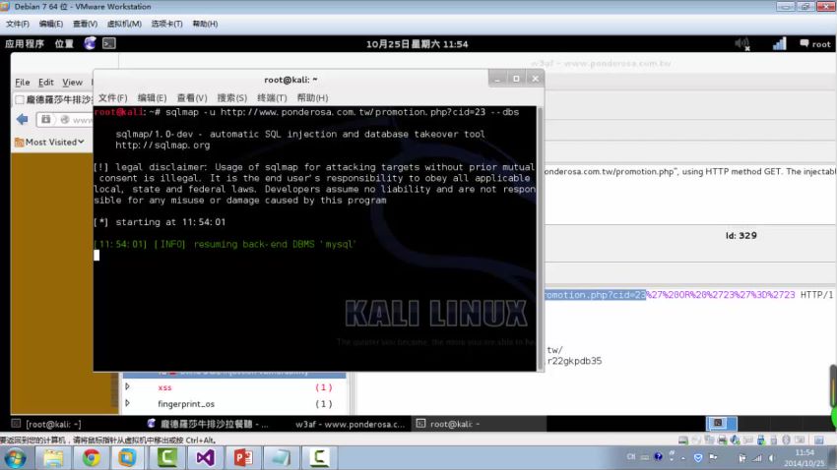Open 应用程序 Applications menu in Kali panel
837x470 pixels.
25,43
